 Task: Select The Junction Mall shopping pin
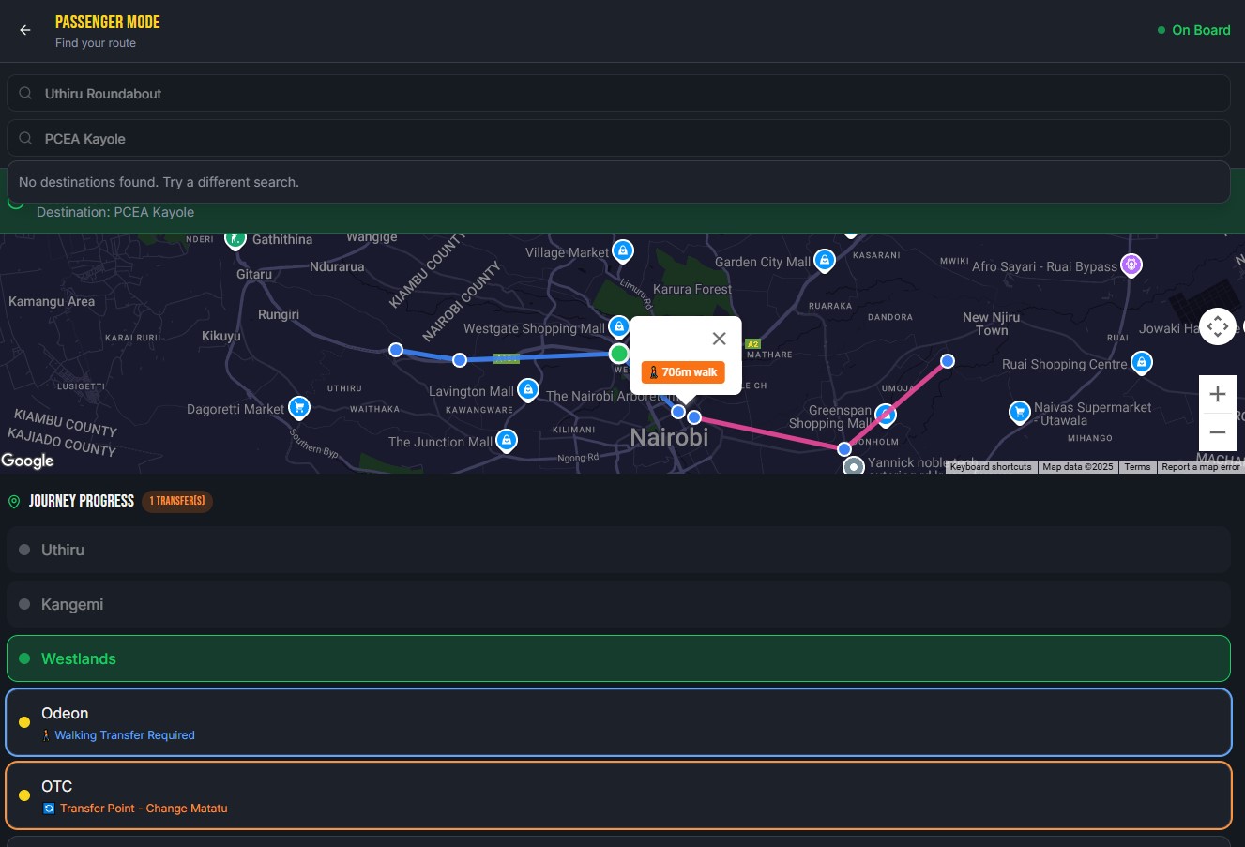(x=507, y=440)
